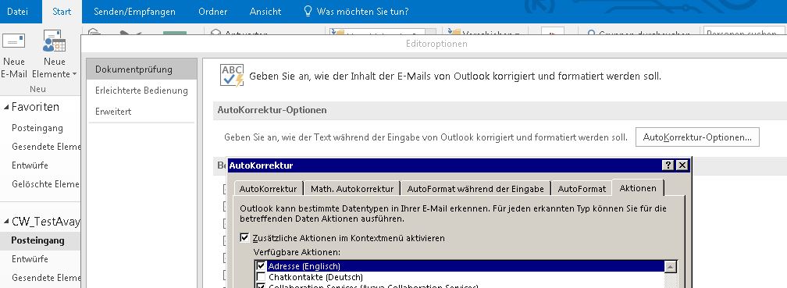Image resolution: width=787 pixels, height=288 pixels.
Task: Click the Adresse (Englisch) list row text
Action: [304, 266]
